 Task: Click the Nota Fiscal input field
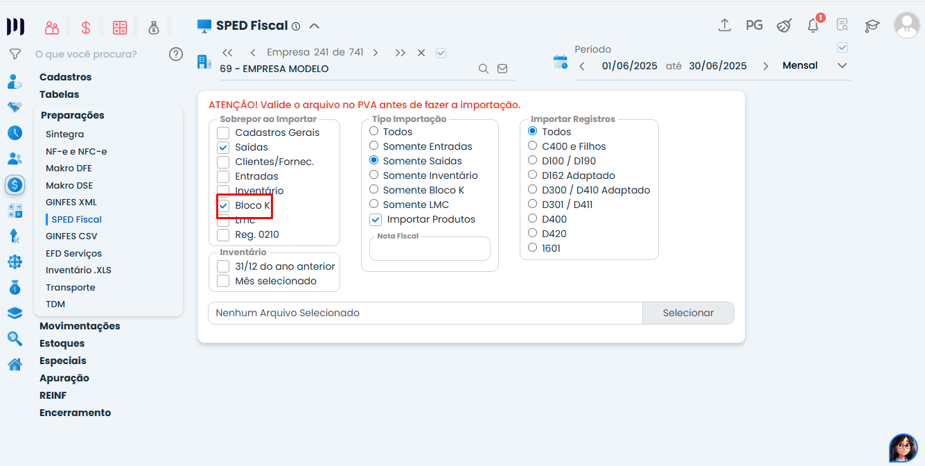coord(430,248)
